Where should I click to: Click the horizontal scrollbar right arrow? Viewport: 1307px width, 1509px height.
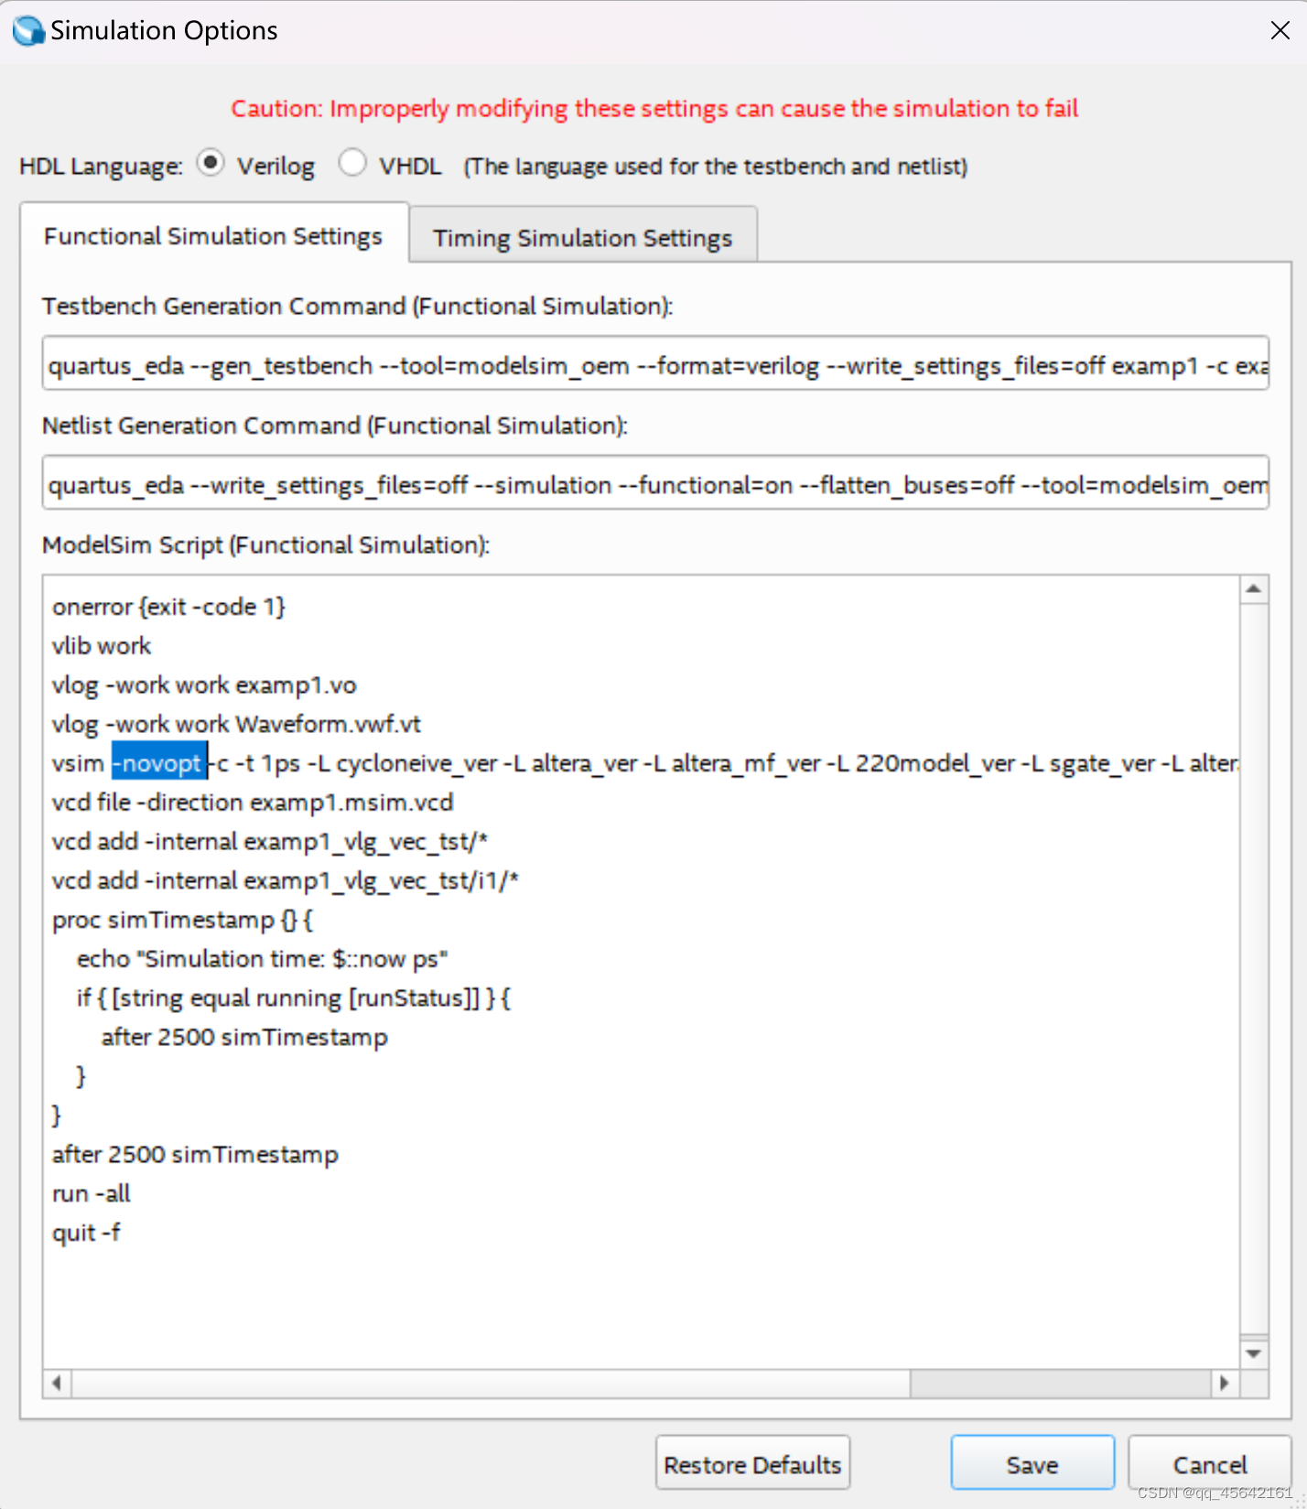[x=1225, y=1383]
